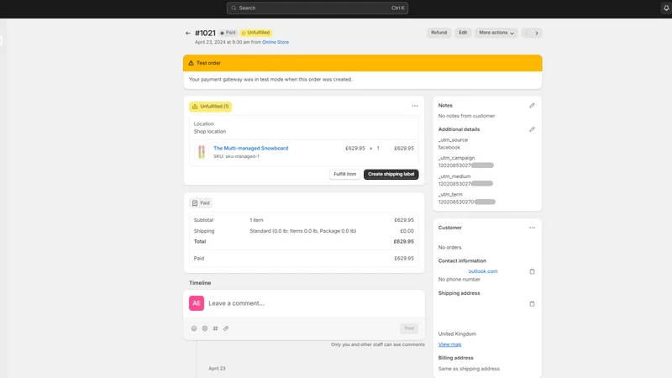Attach a file using the paperclip icon
Image resolution: width=672 pixels, height=378 pixels.
(226, 328)
